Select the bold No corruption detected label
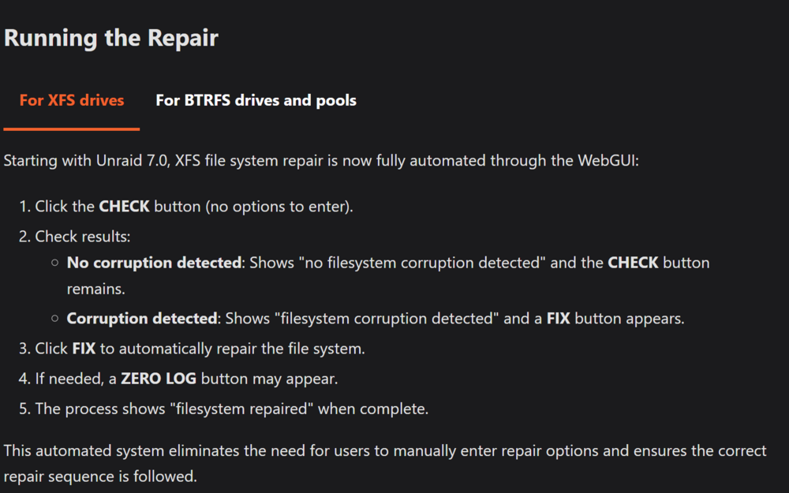789x493 pixels. [x=154, y=263]
